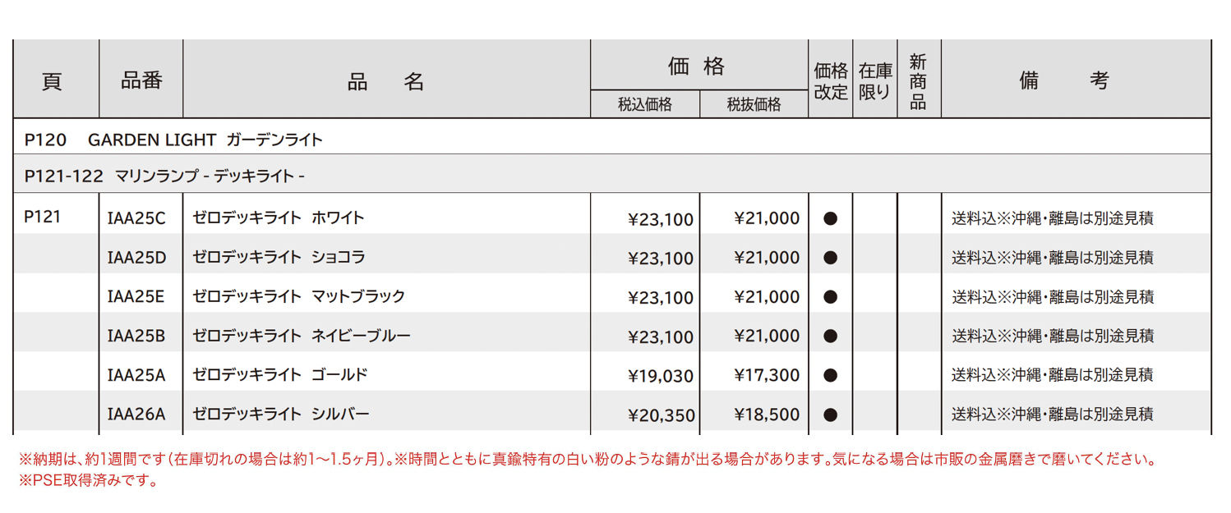Click the price revision dot for IAA25A

pyautogui.click(x=830, y=375)
